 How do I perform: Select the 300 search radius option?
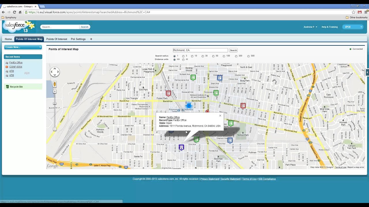click(236, 56)
